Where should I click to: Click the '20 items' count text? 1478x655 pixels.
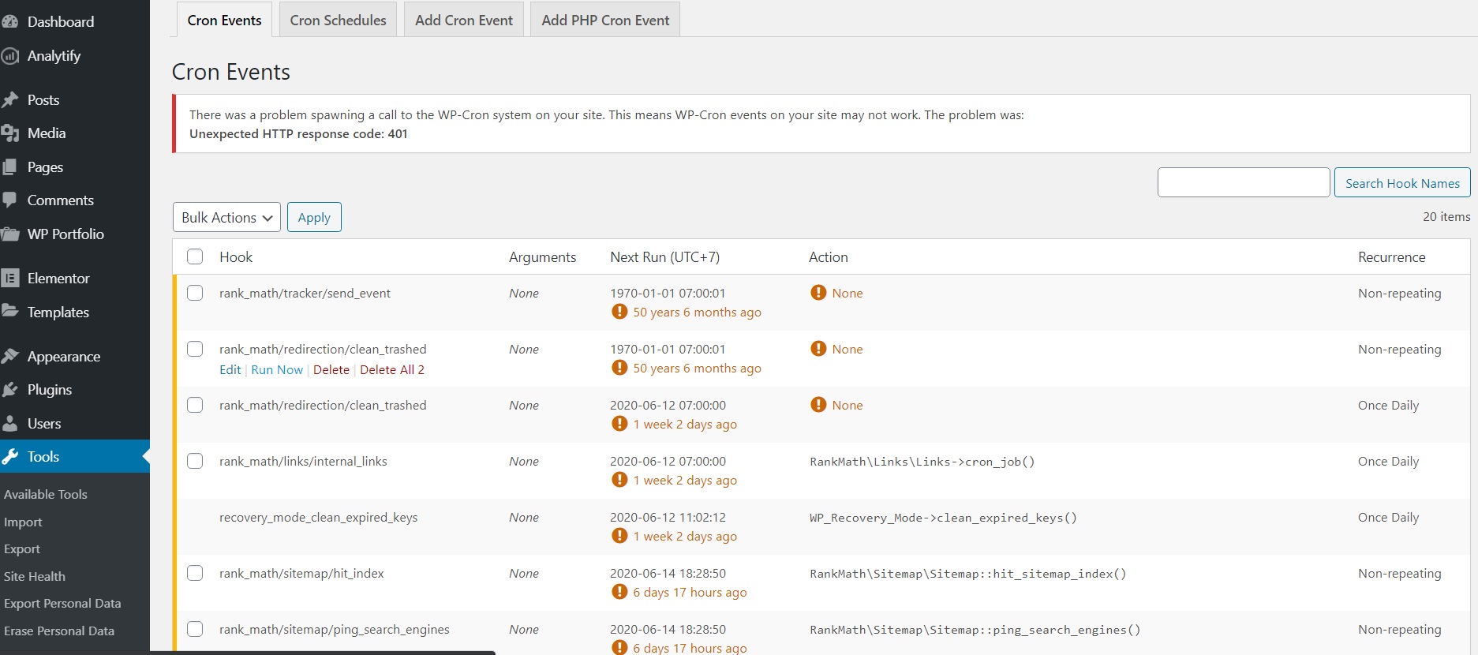point(1446,216)
